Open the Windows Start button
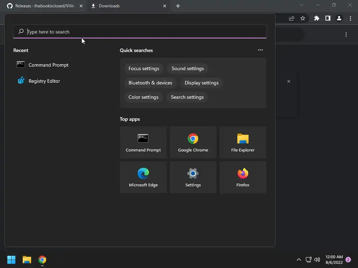 pyautogui.click(x=11, y=260)
